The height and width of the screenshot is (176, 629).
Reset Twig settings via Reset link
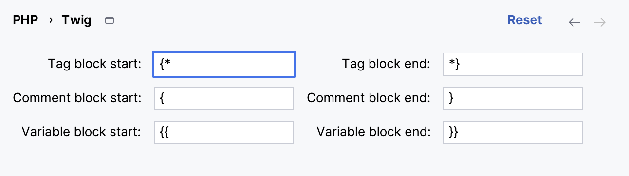point(525,20)
